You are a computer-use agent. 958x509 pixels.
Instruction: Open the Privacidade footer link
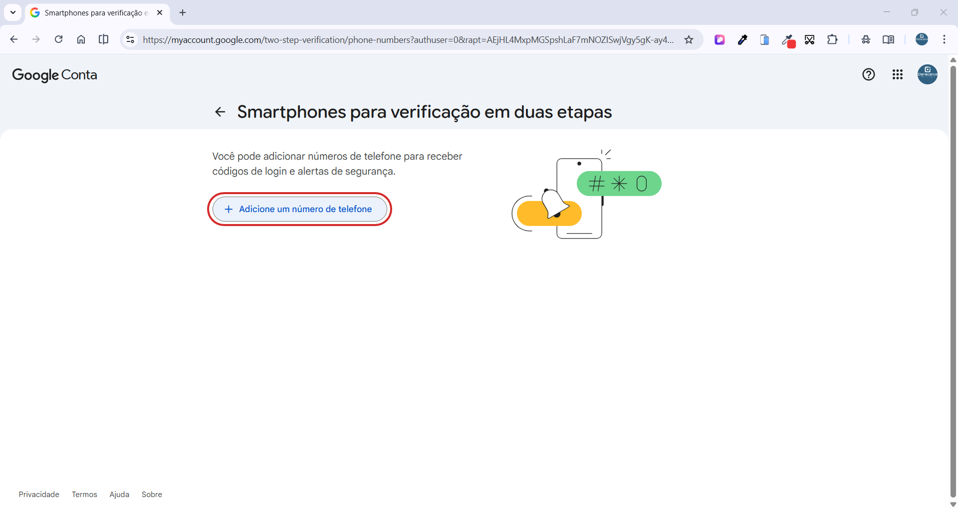coord(39,495)
